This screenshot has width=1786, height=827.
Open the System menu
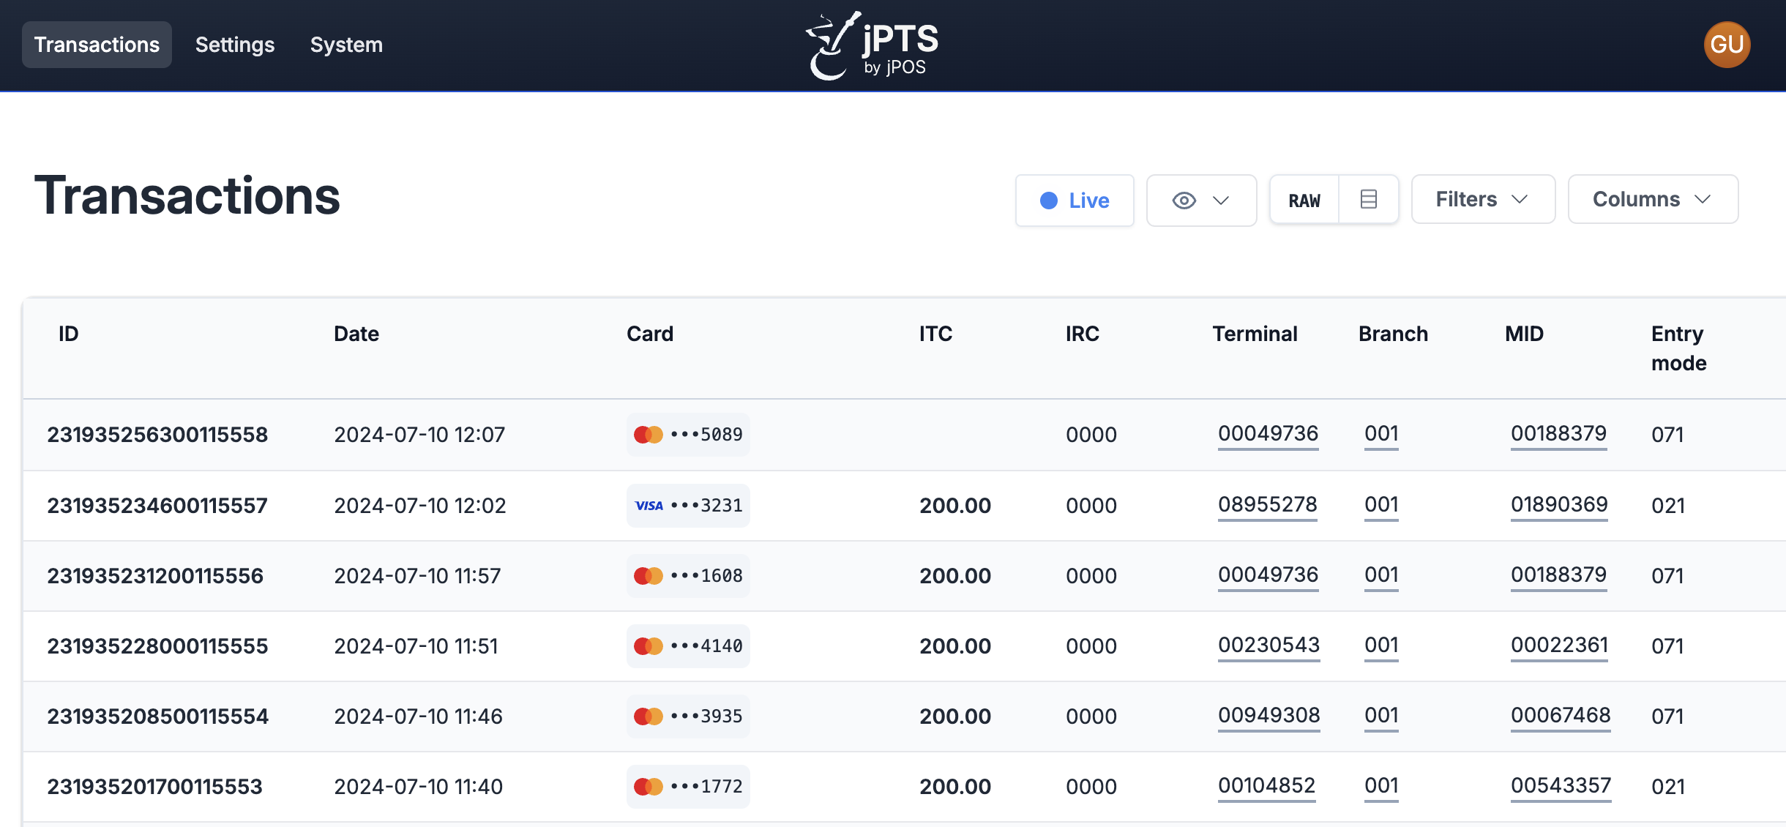(x=346, y=45)
